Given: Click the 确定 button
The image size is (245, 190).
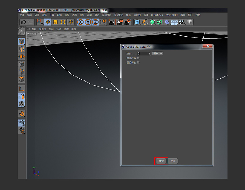Looking at the screenshot, I should click(161, 161).
